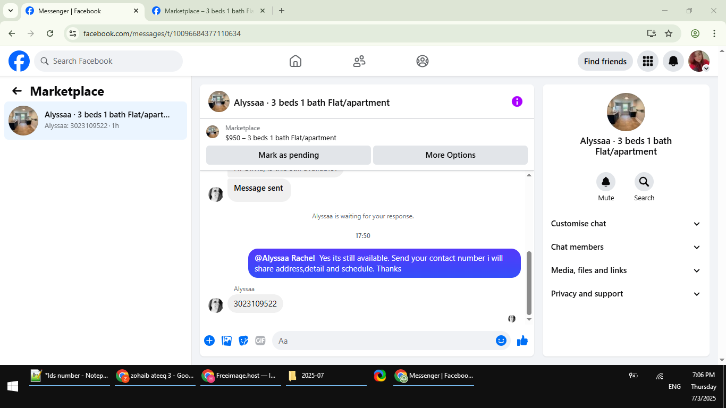Expand Customise chat section

click(626, 224)
